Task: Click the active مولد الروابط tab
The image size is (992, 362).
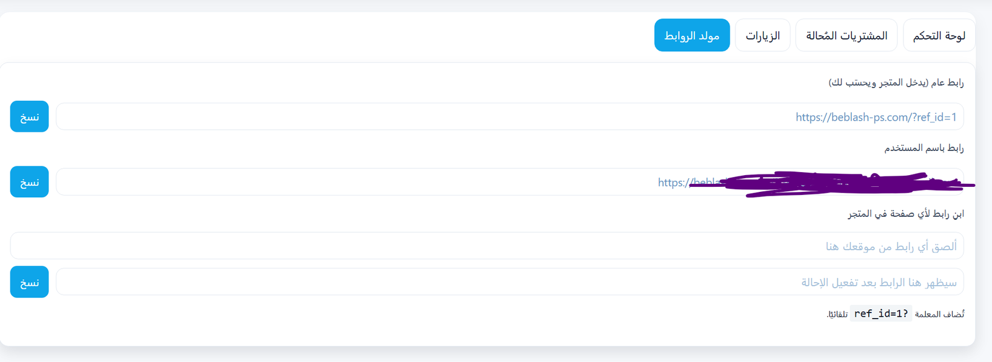Action: point(692,35)
